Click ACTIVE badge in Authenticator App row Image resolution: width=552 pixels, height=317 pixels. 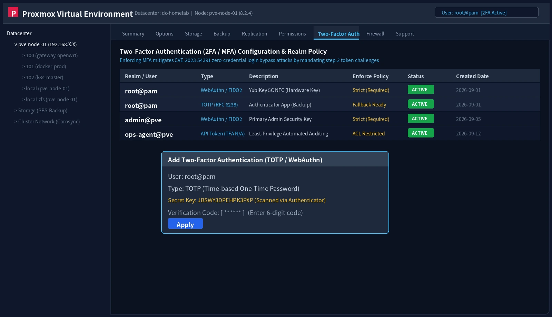click(x=421, y=104)
